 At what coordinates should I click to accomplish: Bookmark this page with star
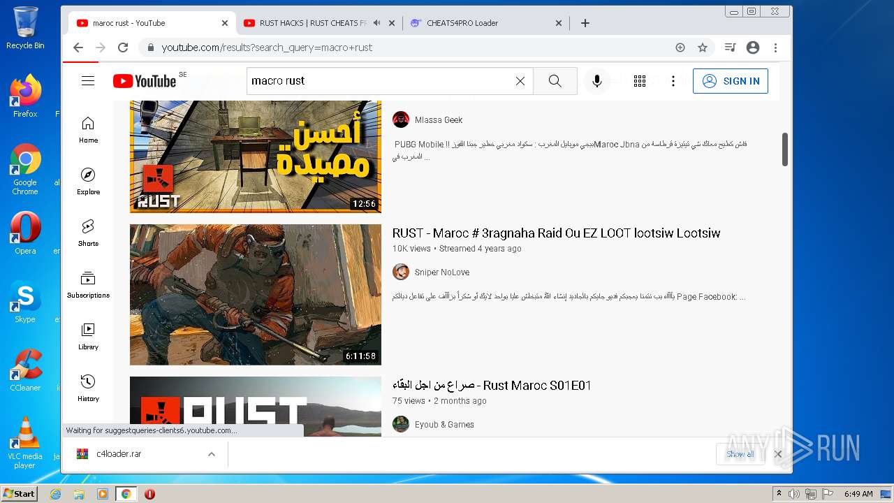(703, 48)
